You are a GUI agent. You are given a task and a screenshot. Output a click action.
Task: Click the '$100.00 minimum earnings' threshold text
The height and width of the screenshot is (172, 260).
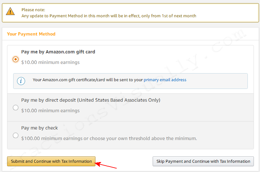[x=109, y=138]
